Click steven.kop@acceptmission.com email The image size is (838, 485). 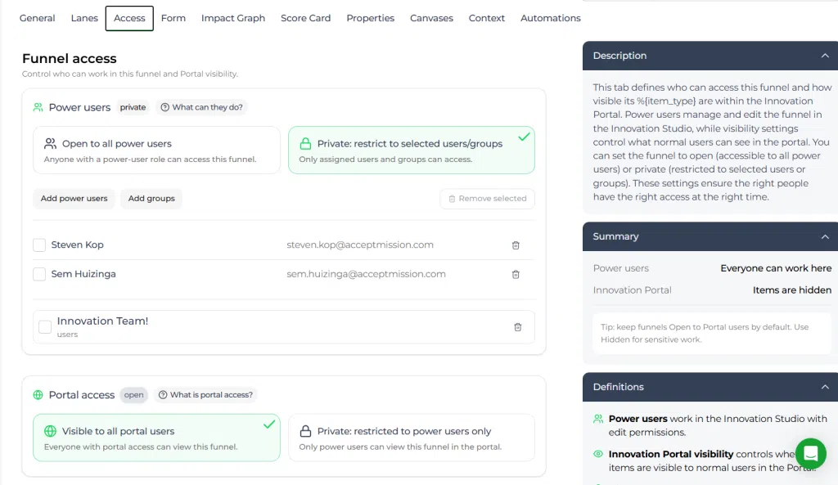click(x=360, y=245)
